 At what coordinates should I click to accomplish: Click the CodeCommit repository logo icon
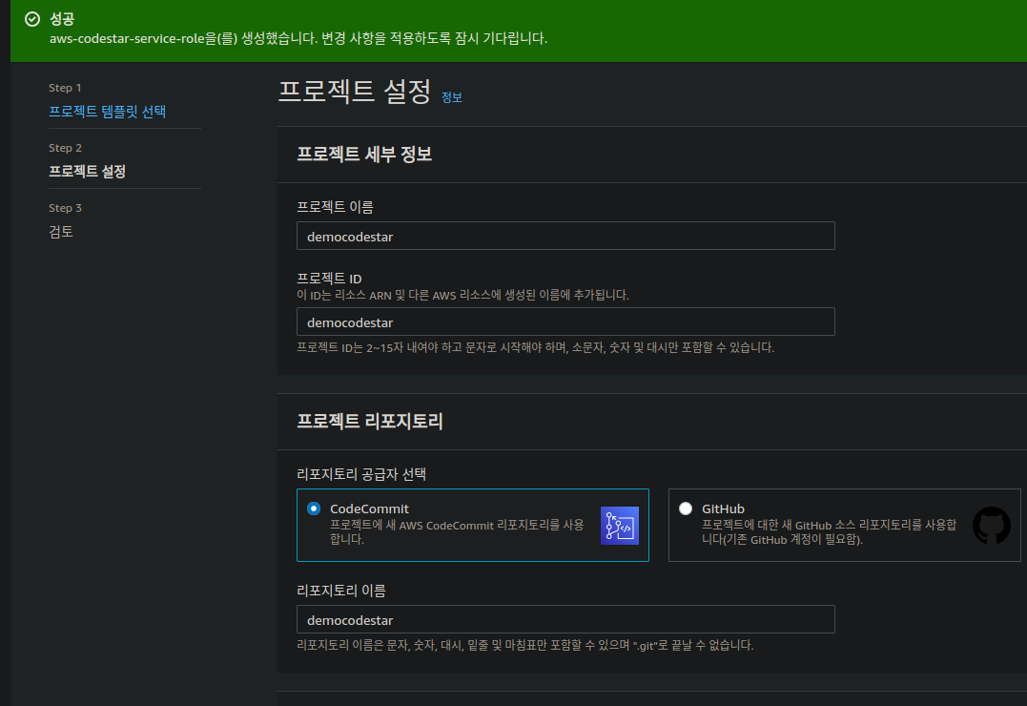click(x=620, y=525)
